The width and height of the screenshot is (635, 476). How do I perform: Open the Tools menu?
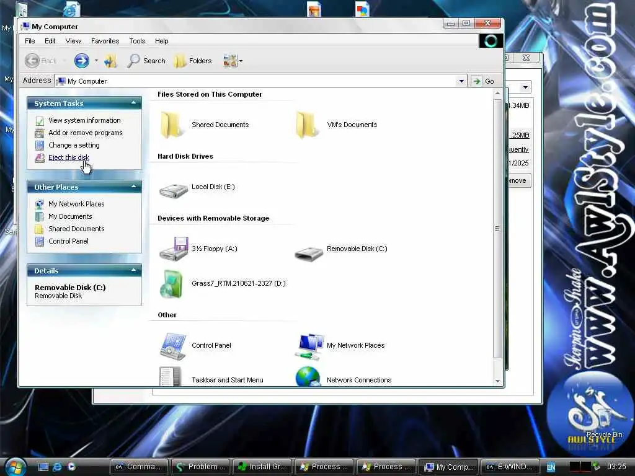point(137,41)
